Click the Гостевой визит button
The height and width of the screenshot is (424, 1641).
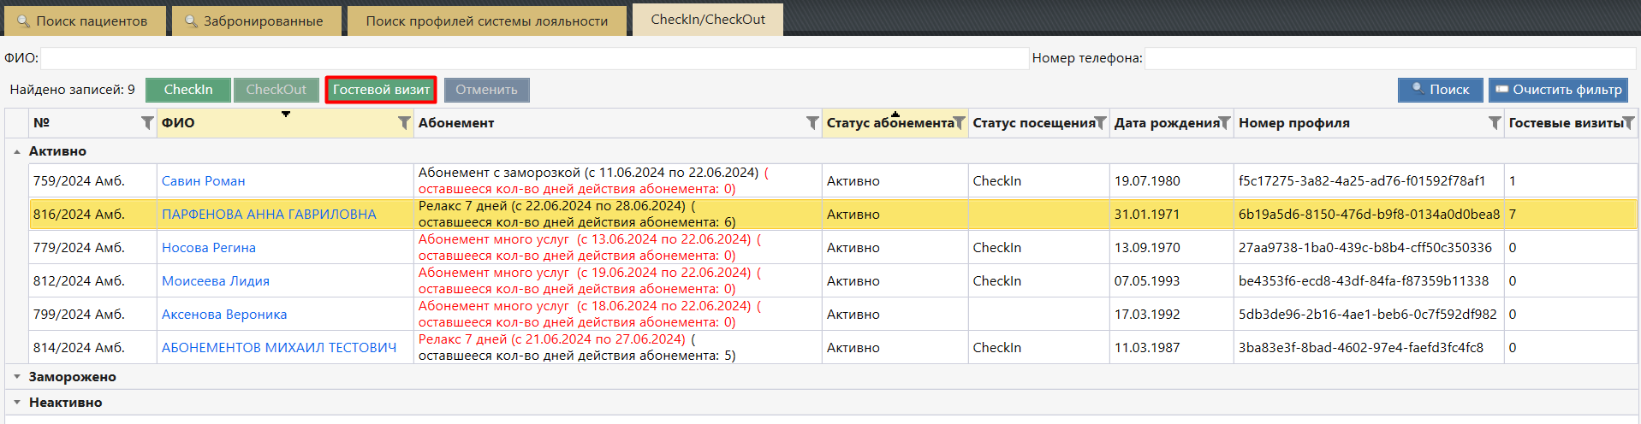pos(381,90)
